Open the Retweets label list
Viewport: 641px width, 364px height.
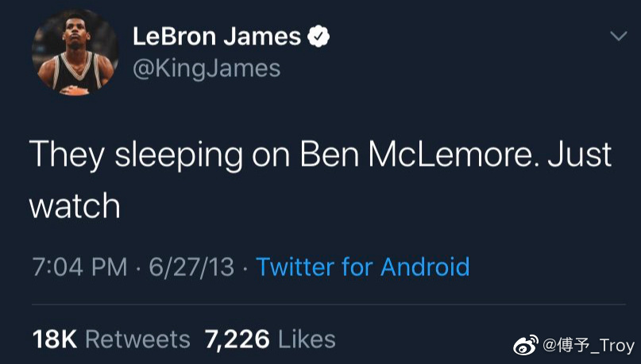[x=137, y=339]
